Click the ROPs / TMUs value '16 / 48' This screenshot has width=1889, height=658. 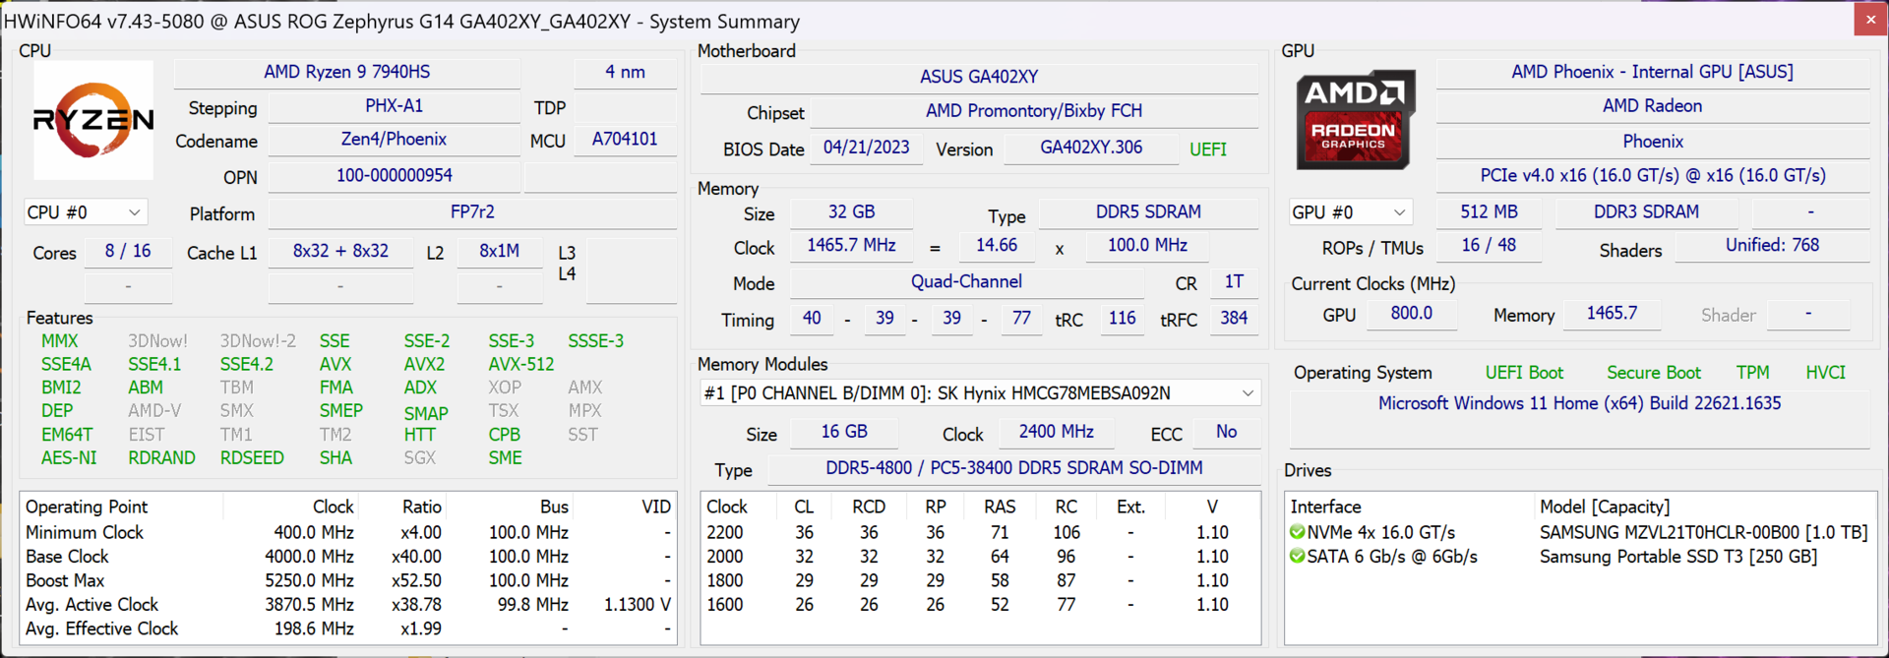pyautogui.click(x=1489, y=246)
